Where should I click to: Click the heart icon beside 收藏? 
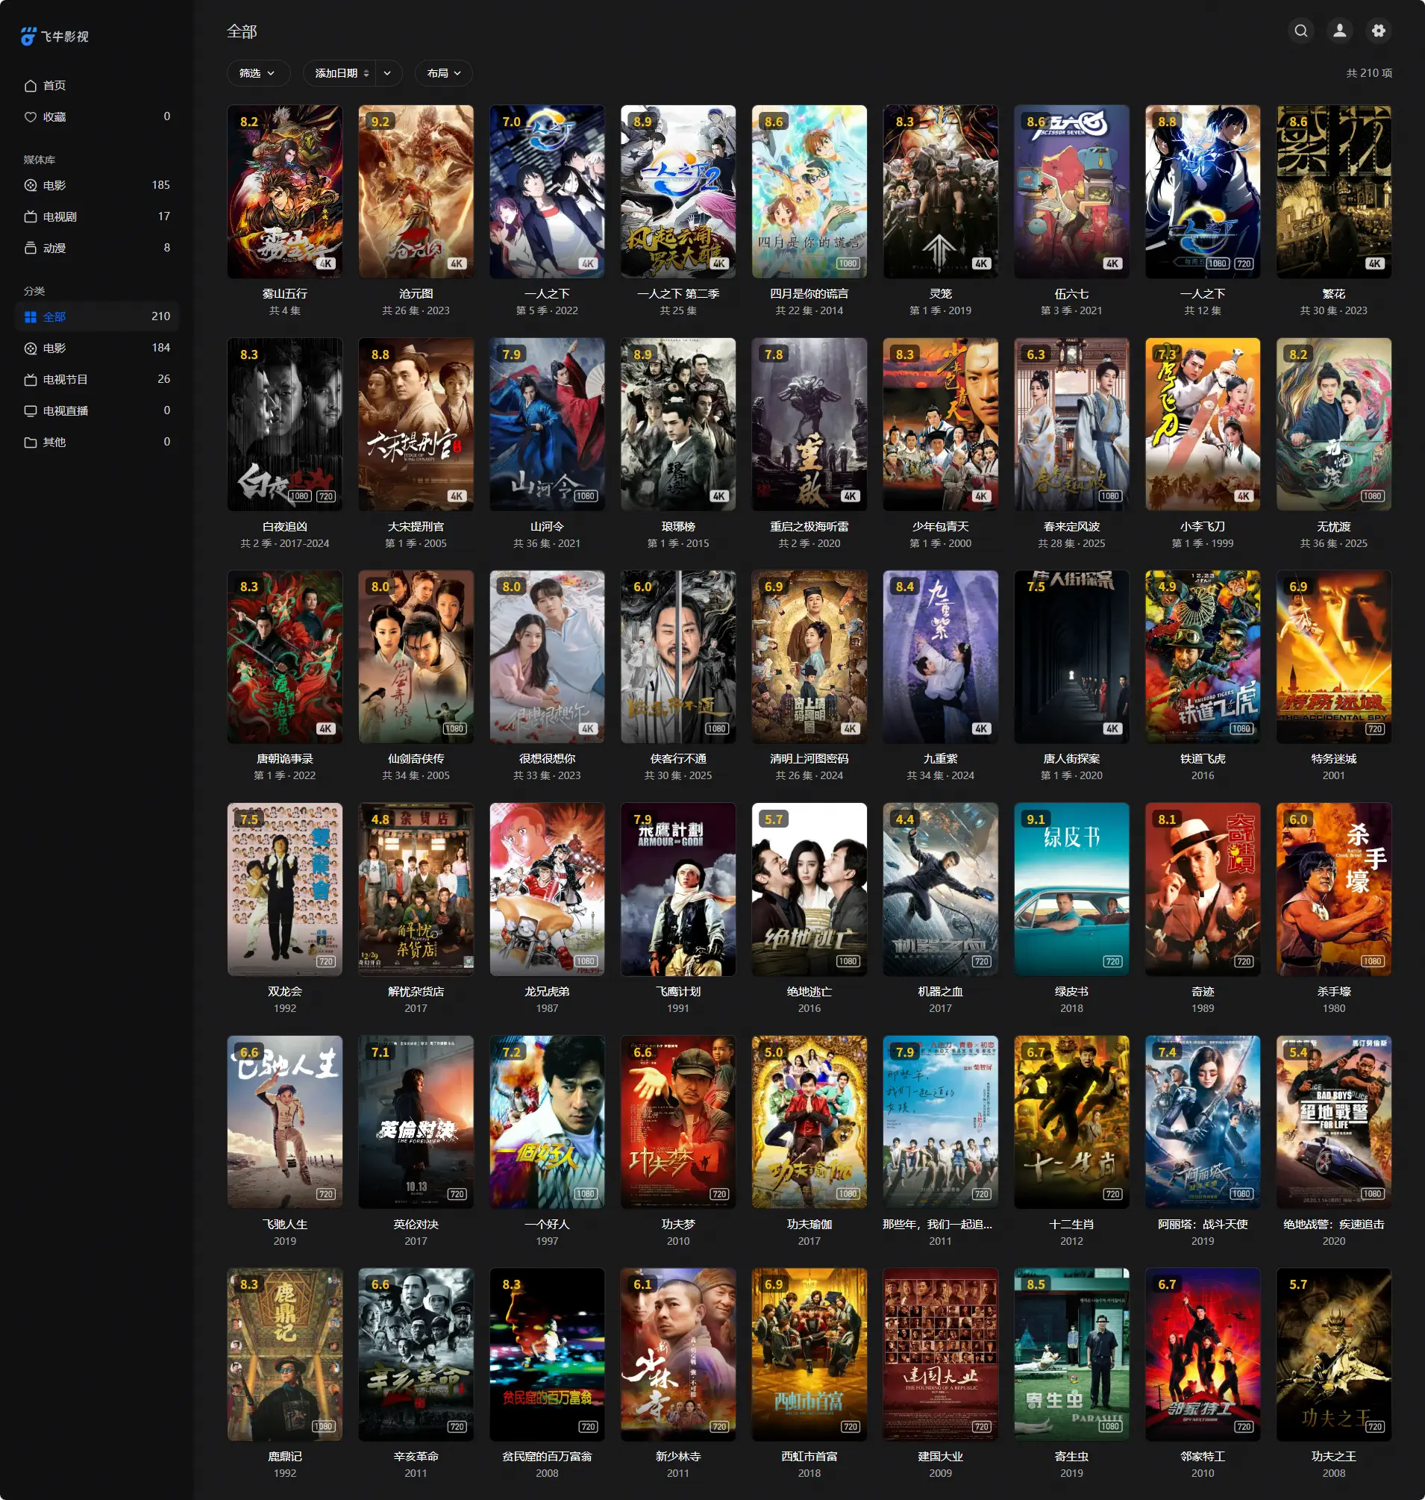31,117
